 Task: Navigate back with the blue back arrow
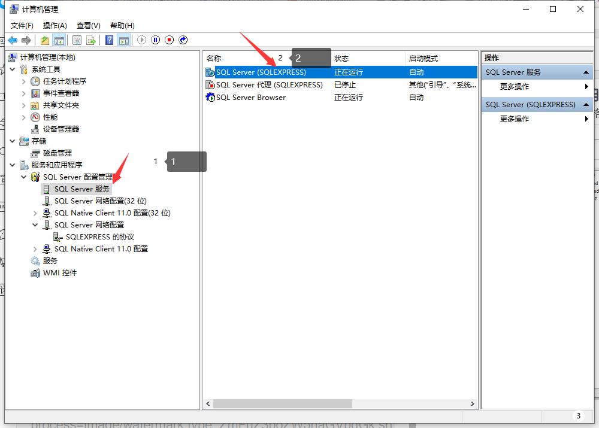pyautogui.click(x=13, y=40)
